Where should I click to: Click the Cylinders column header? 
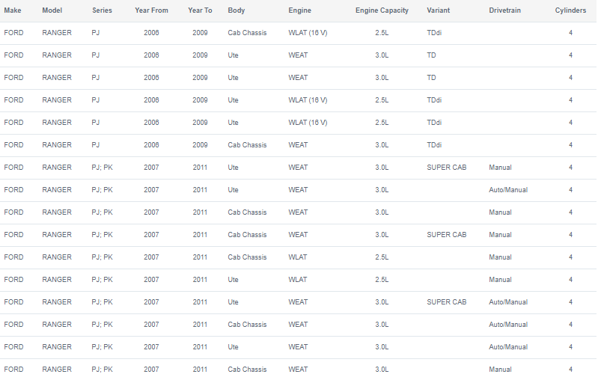coord(570,10)
